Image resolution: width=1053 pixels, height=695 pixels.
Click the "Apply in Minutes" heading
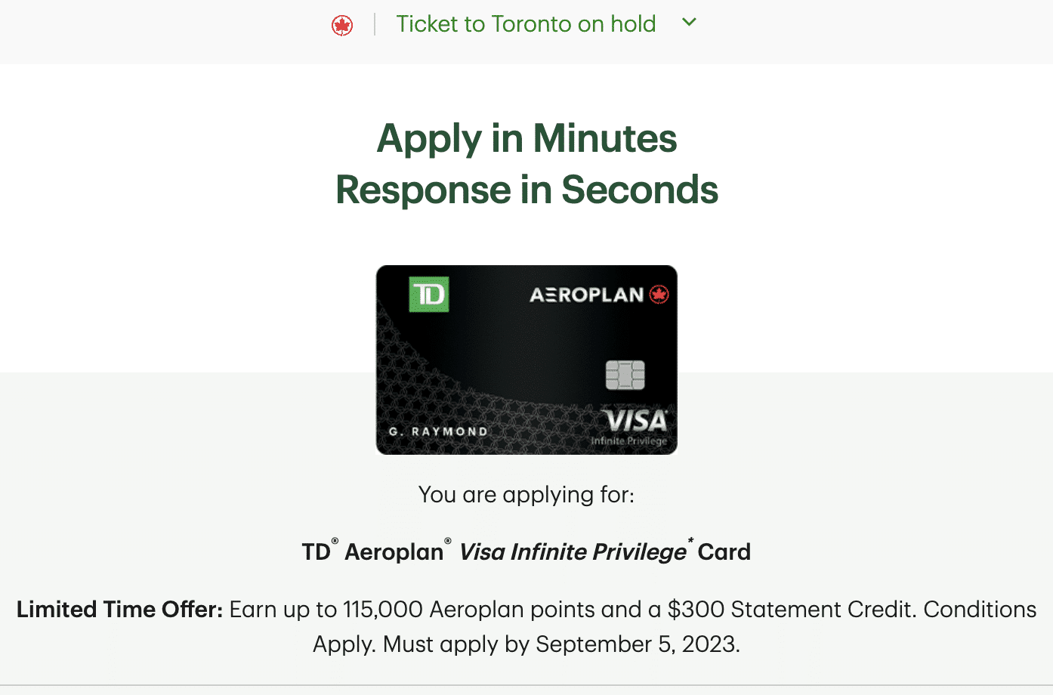pyautogui.click(x=526, y=138)
